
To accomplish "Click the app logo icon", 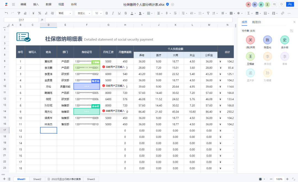I will coord(6,4).
